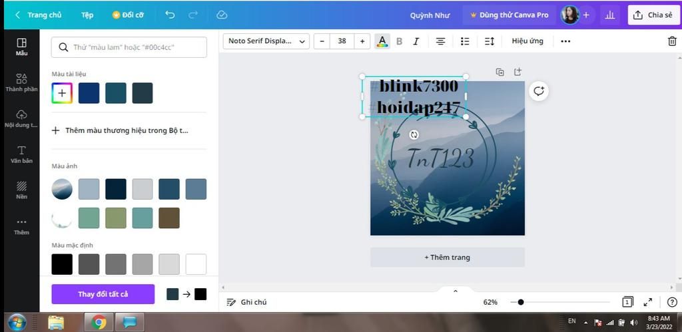Open Ghi chú notes

246,302
